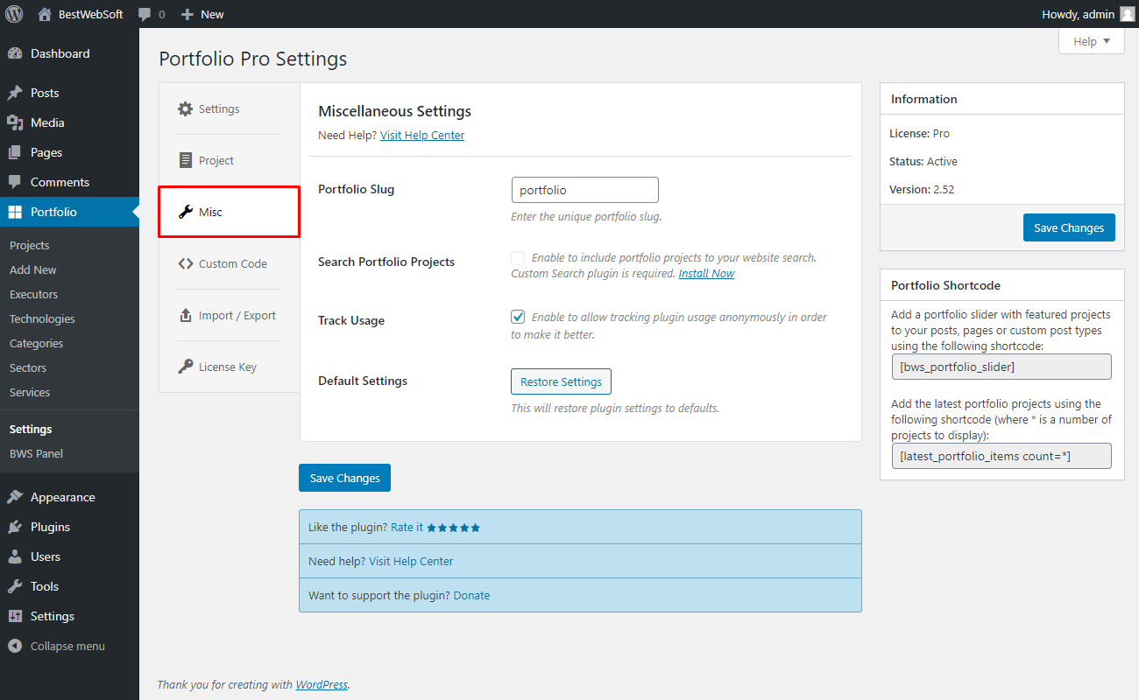This screenshot has width=1139, height=700.
Task: Uncheck the Track Usage checkbox
Action: [x=518, y=317]
